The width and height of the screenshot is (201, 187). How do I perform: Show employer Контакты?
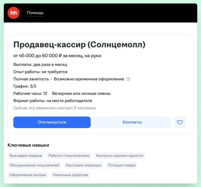tap(132, 122)
